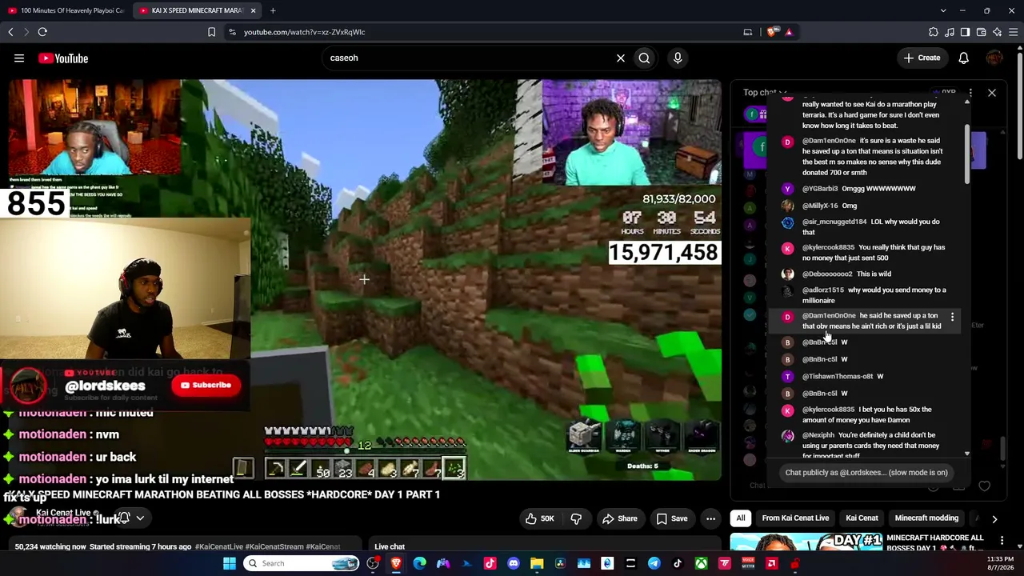Screen dimensions: 1024x576
Task: Show more filter chips with the arrow
Action: click(994, 518)
